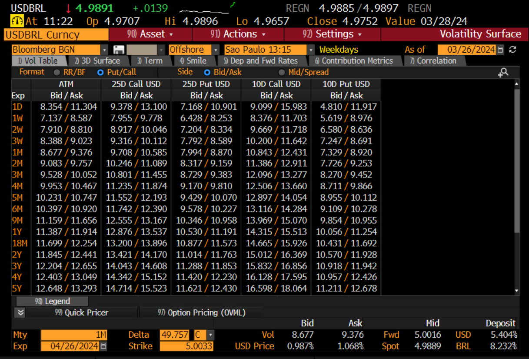The width and height of the screenshot is (529, 359).
Task: Click the yellow gauge icon beside At 11:22
Action: [17, 21]
